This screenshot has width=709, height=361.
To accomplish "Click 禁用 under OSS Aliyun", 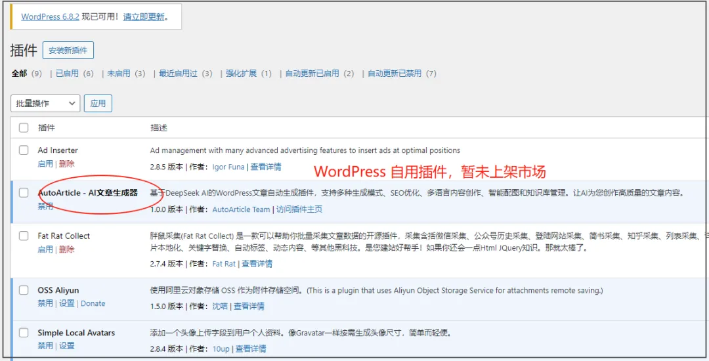I will 45,303.
